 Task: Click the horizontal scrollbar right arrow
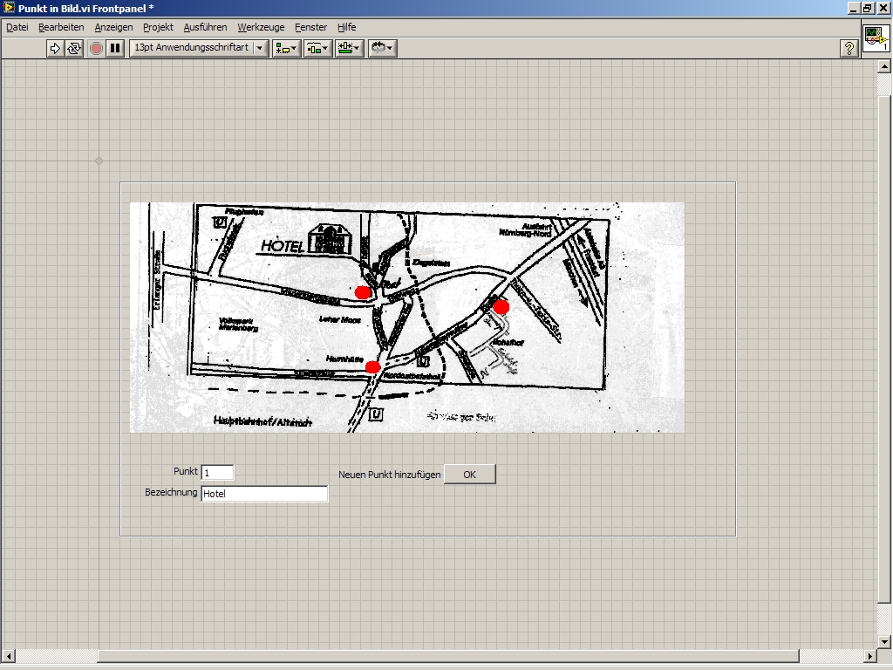tap(869, 656)
